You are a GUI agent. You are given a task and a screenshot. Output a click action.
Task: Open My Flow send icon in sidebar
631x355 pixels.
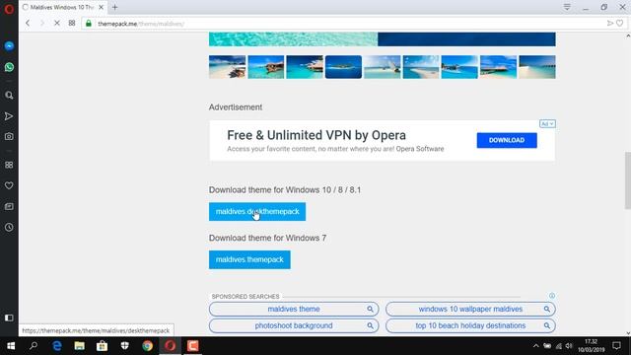(x=9, y=116)
